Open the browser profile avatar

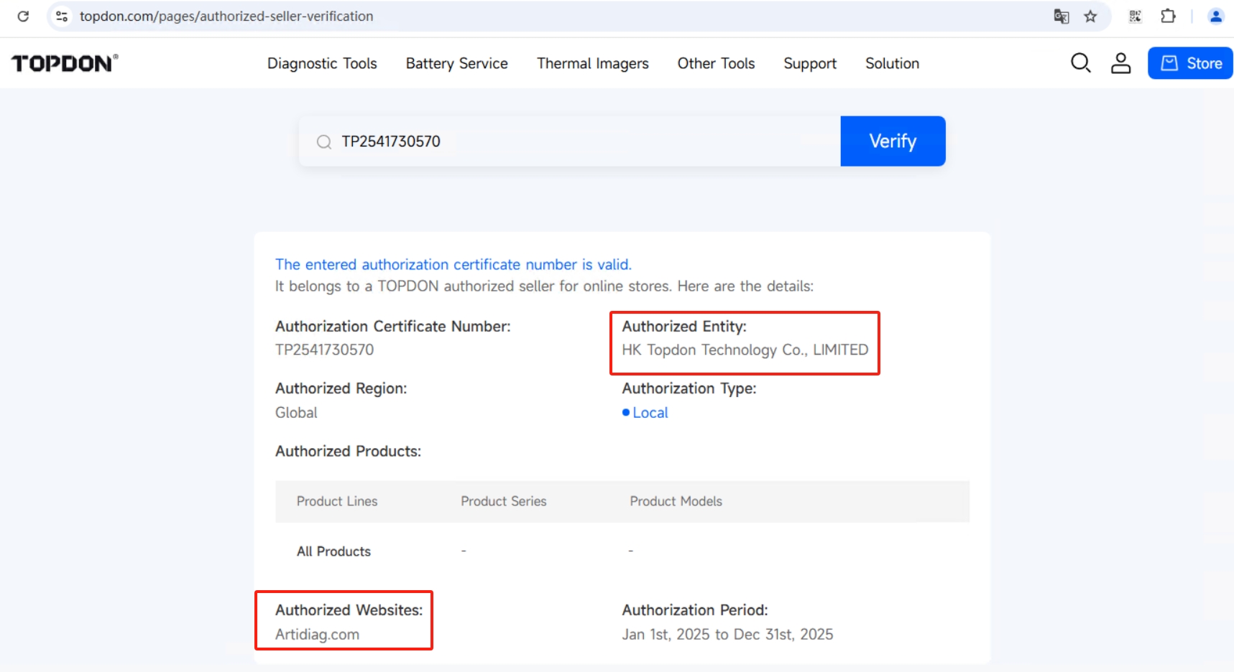(1216, 16)
